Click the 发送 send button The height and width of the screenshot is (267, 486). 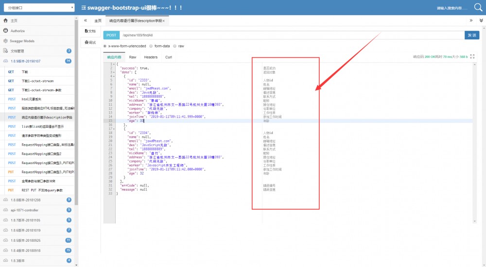tap(472, 35)
